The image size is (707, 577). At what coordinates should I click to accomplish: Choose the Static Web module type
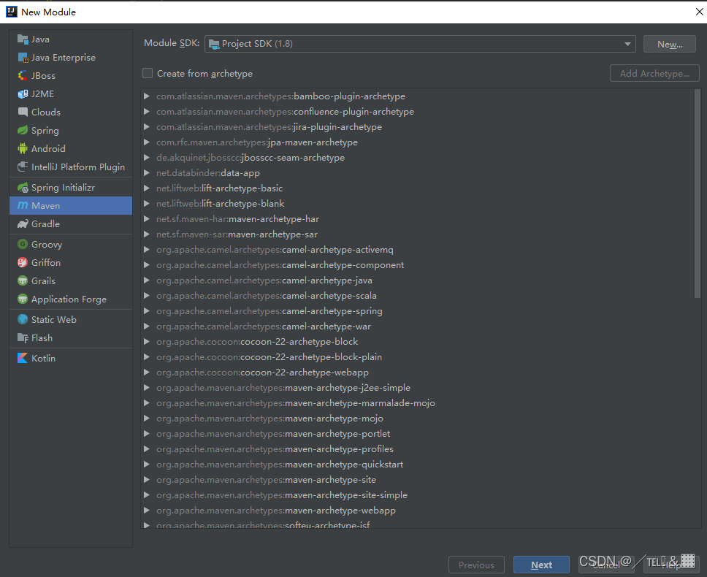(x=53, y=319)
